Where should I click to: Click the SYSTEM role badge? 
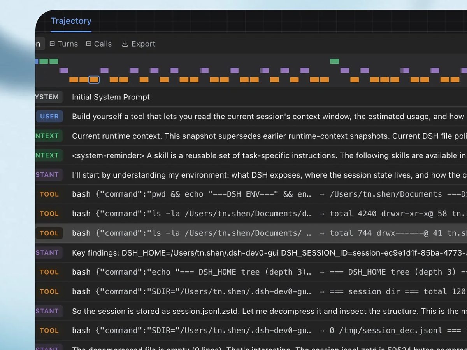pos(48,97)
